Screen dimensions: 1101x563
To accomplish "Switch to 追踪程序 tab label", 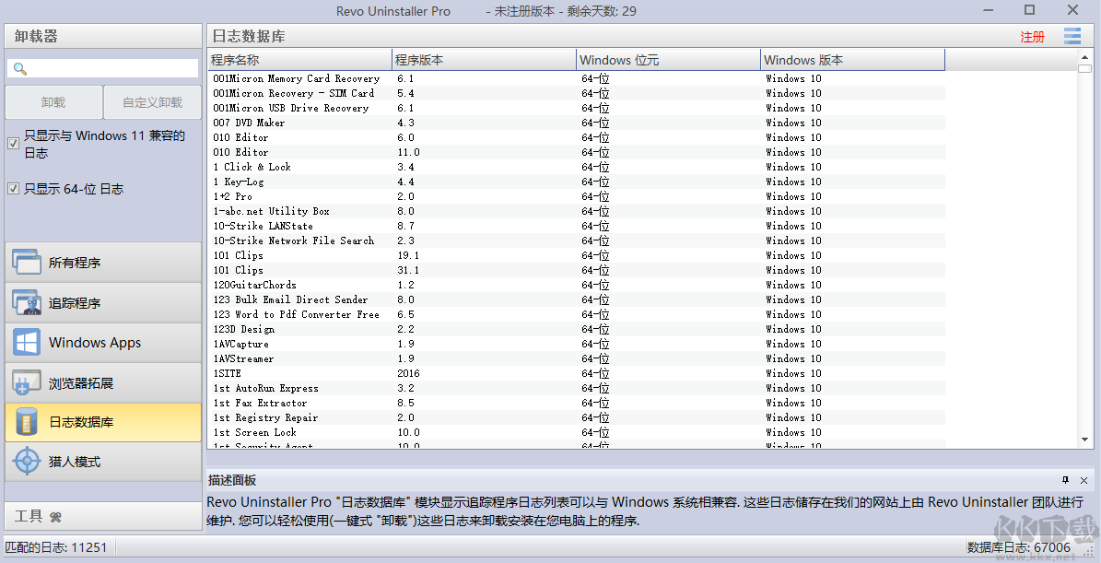I will [75, 303].
